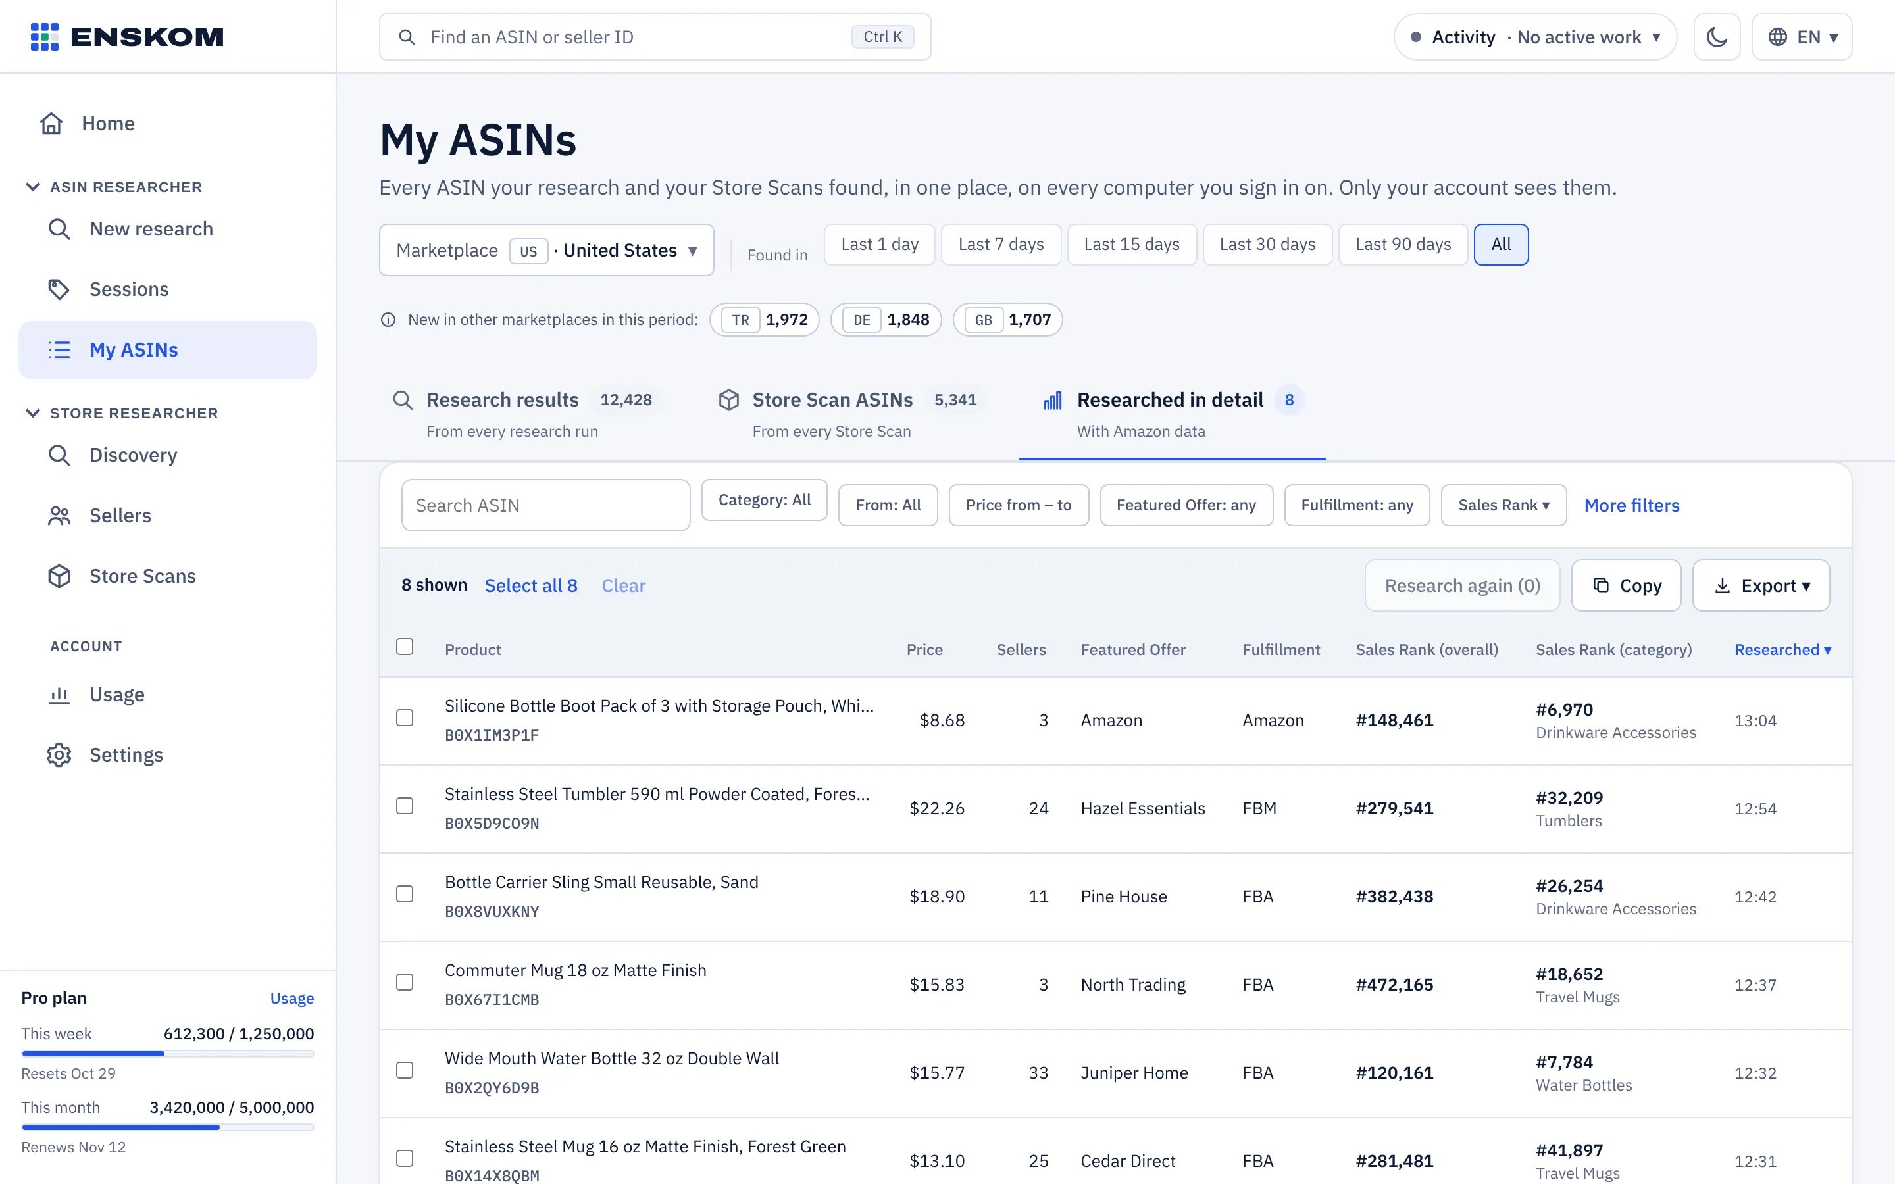The height and width of the screenshot is (1184, 1895).
Task: Open the Marketplace United States dropdown
Action: [547, 251]
